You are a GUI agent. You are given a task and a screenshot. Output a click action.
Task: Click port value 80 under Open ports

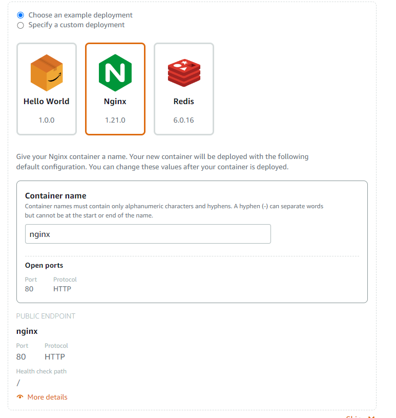pyautogui.click(x=29, y=289)
